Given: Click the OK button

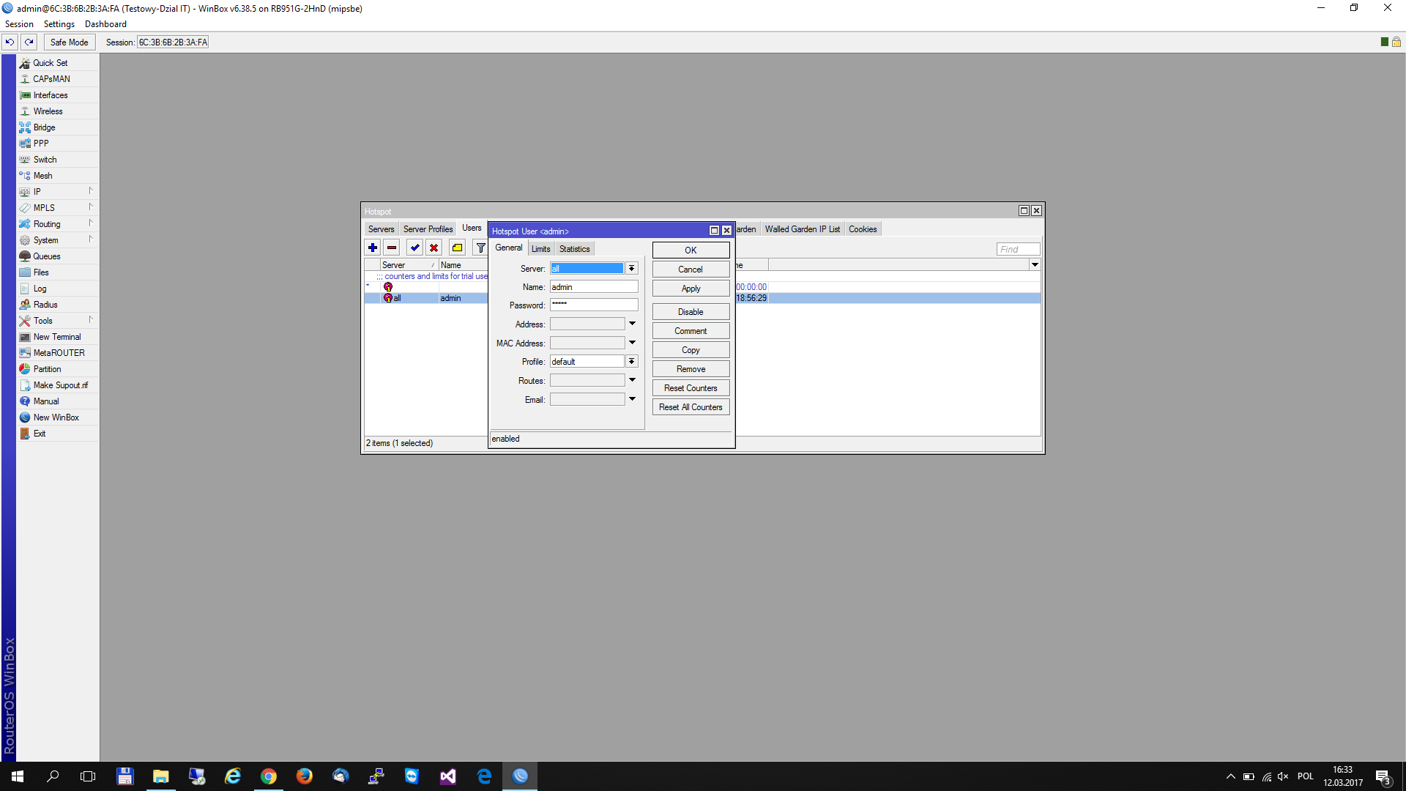Looking at the screenshot, I should (691, 250).
